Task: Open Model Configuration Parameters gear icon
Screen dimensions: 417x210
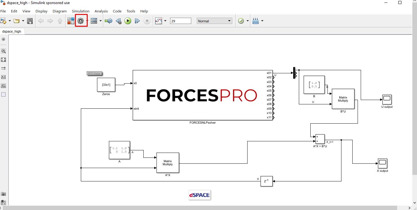Action: tap(81, 21)
